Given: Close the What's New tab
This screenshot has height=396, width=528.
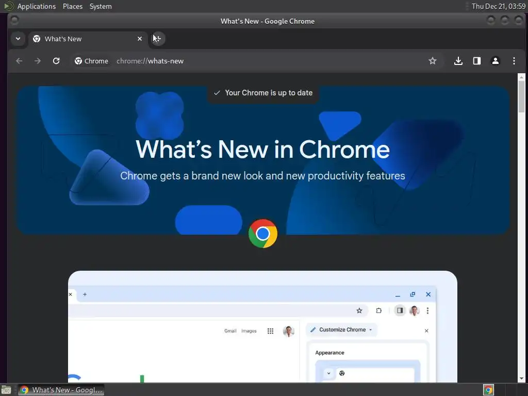Looking at the screenshot, I should 139,39.
